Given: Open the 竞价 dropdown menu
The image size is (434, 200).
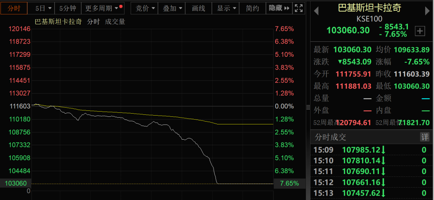Looking at the screenshot, I should (144, 8).
